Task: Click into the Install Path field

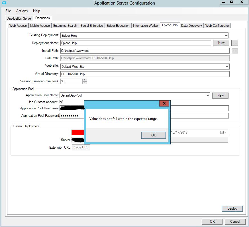Action: [145, 51]
